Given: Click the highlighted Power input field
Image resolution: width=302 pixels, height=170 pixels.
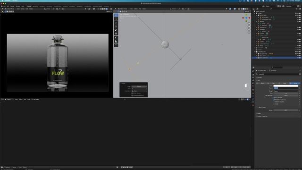Looking at the screenshot, I should click(286, 88).
